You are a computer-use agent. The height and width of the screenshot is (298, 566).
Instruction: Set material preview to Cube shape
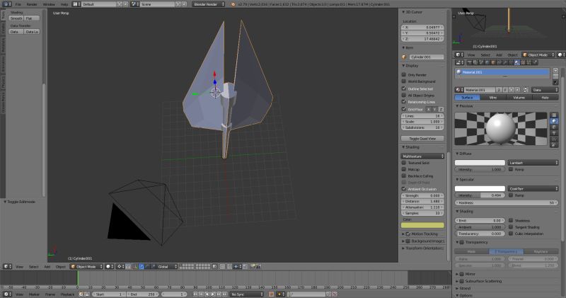click(555, 127)
